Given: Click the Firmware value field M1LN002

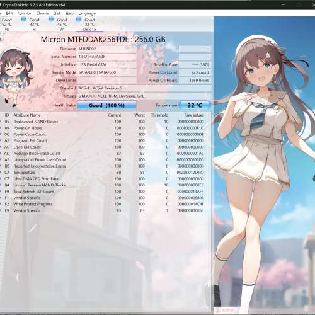Looking at the screenshot, I should [x=107, y=49].
